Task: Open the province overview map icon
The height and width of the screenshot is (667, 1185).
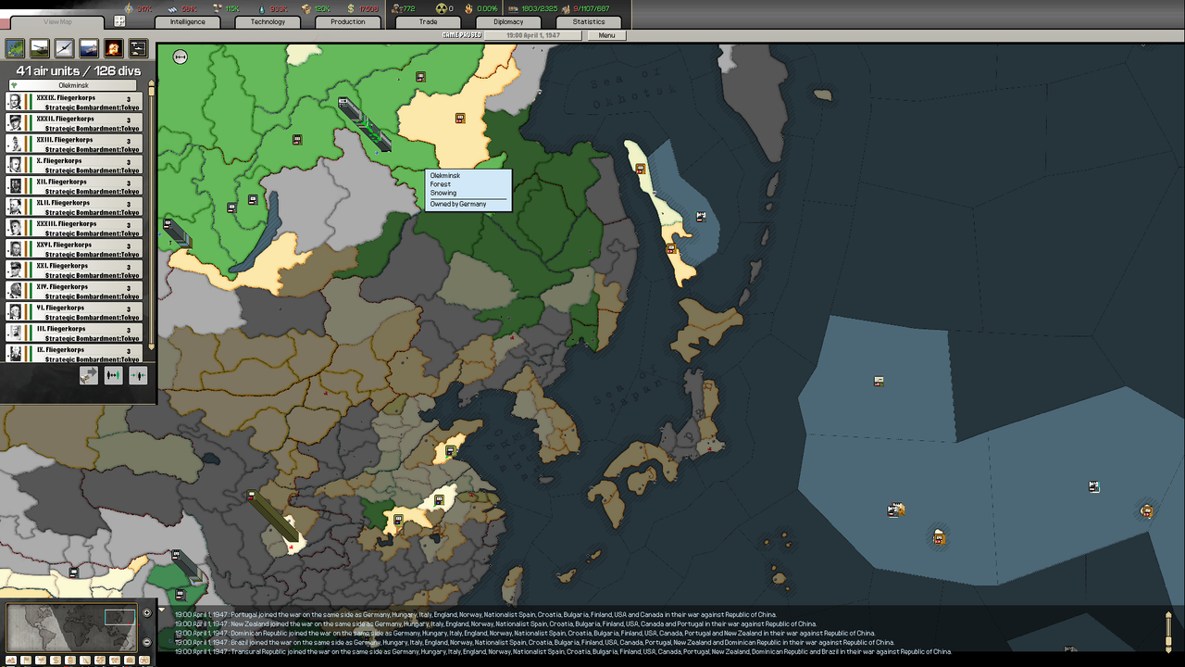Action: tap(15, 47)
